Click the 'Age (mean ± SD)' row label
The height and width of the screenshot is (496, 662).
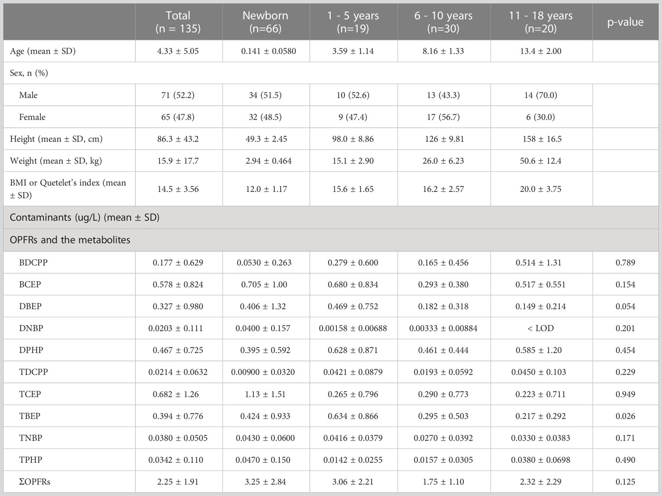[43, 51]
